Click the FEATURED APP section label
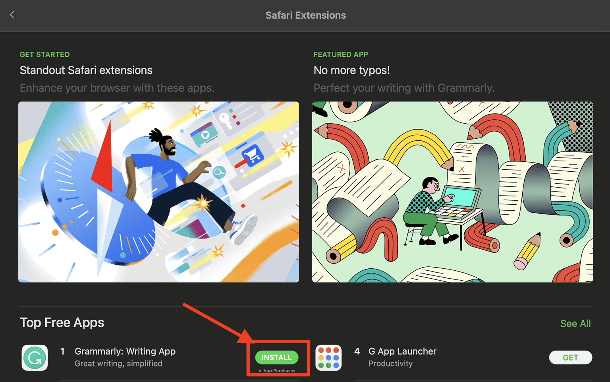The image size is (610, 382). click(x=341, y=54)
